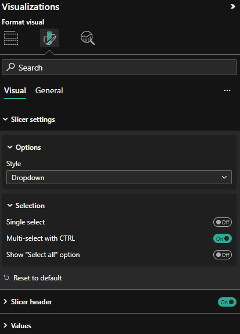Viewport: 240px width, 334px height.
Task: Collapse the Visualizations pane with double arrows
Action: coord(233,6)
